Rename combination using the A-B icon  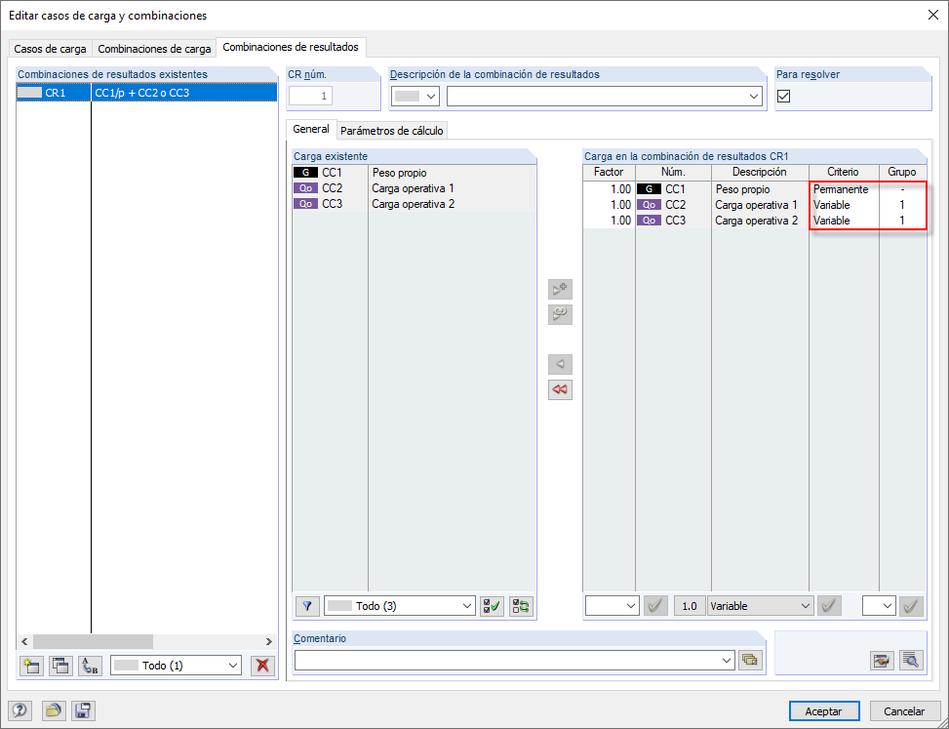click(89, 666)
